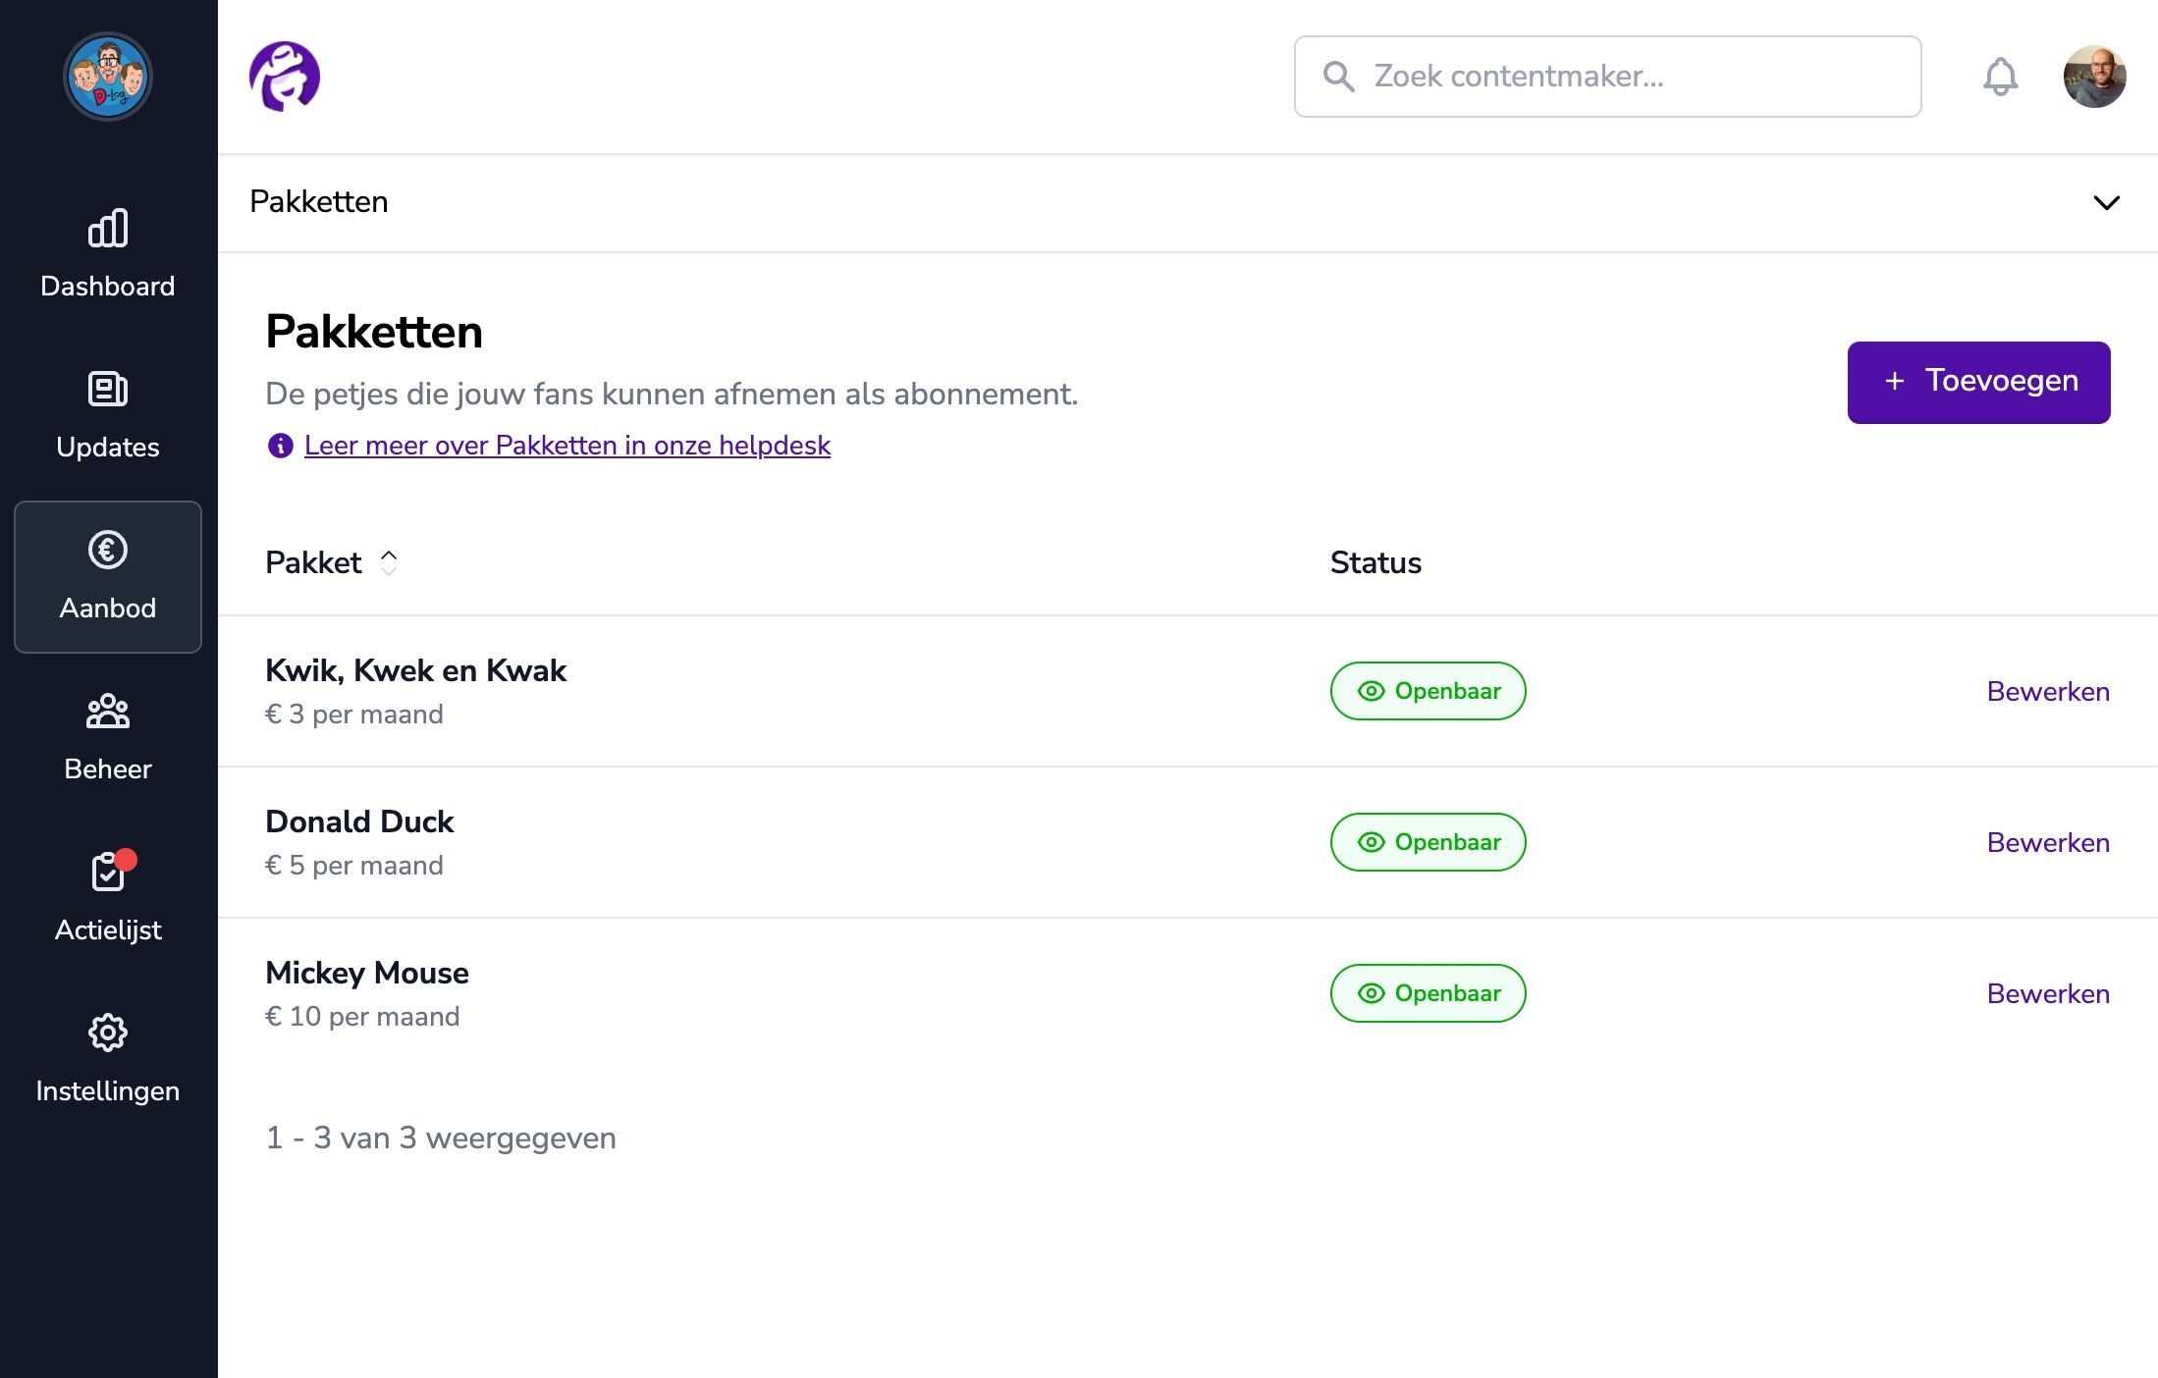Click the info icon next to helpdesk link

point(280,446)
